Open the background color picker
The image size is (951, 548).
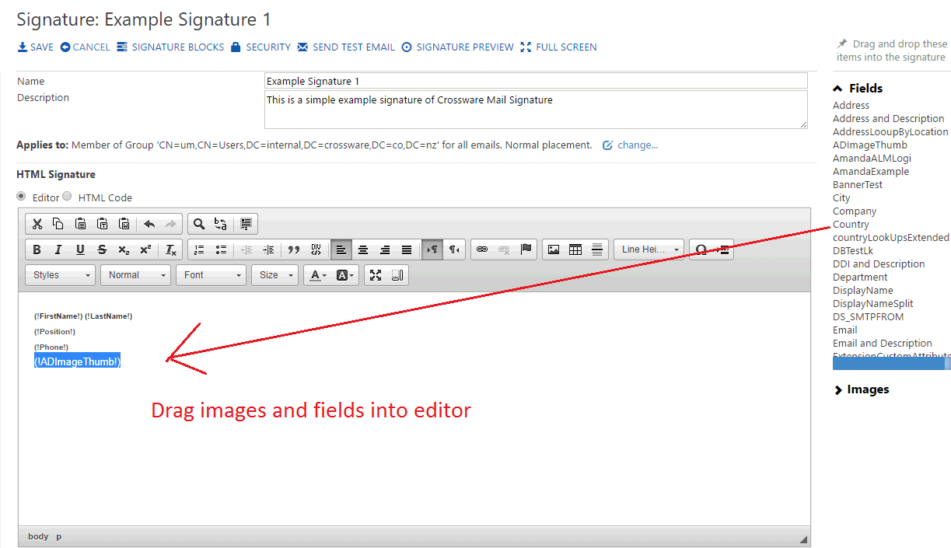pos(345,275)
